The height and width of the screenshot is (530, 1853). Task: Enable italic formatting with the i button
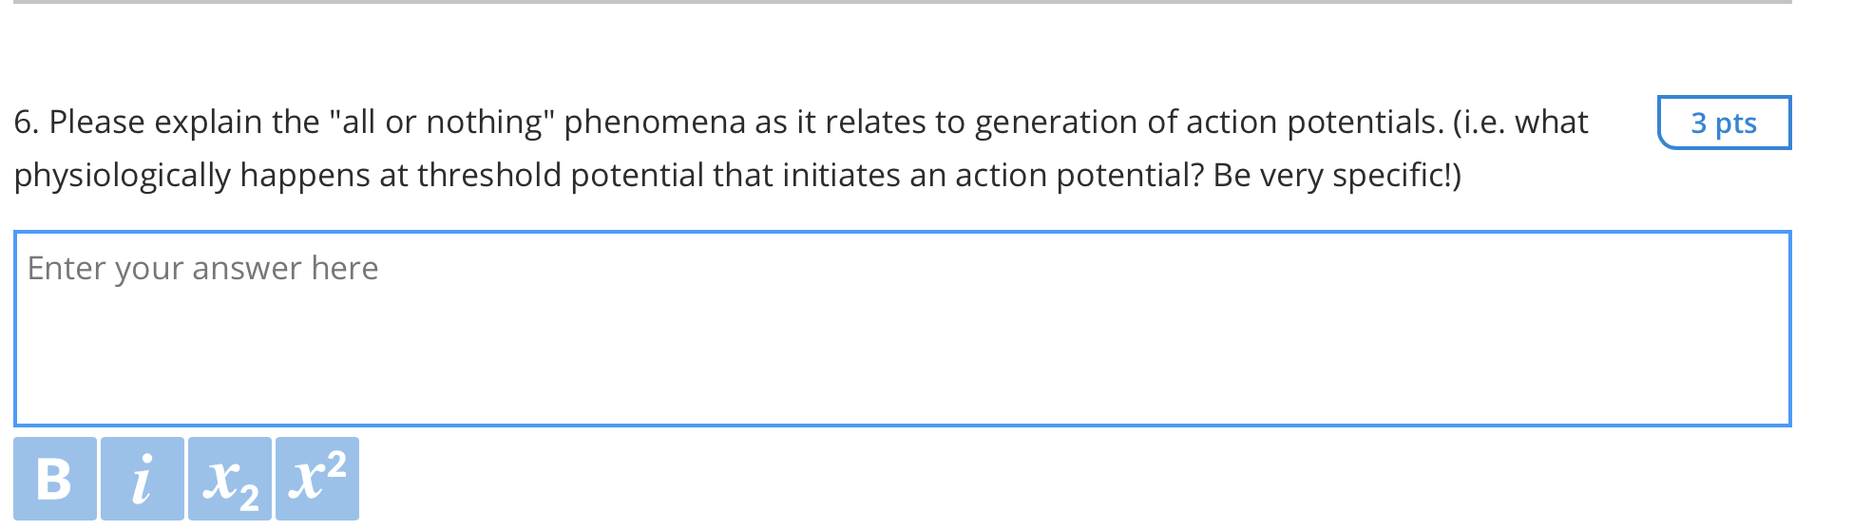point(142,479)
